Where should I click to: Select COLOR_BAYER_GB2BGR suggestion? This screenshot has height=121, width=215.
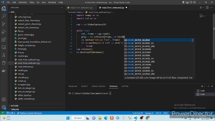pos(159,68)
